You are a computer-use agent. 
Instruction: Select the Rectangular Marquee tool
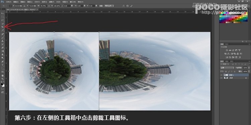pos(3,17)
